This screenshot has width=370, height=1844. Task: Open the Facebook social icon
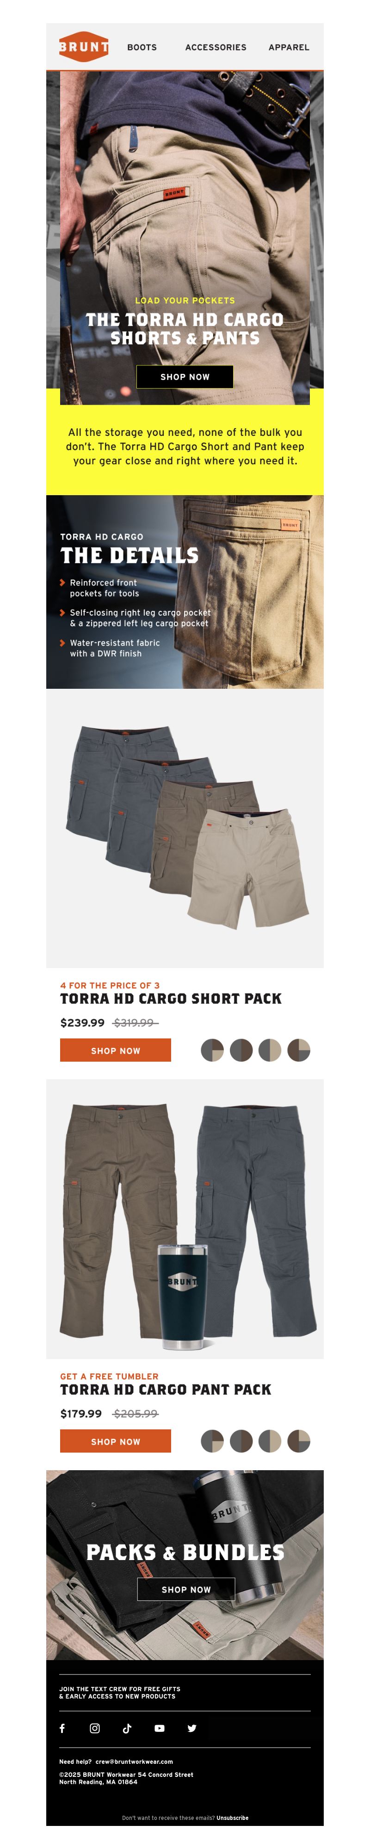pyautogui.click(x=62, y=1728)
